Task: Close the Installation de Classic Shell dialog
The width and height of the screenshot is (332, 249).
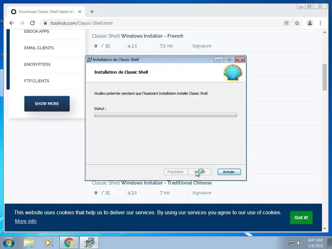Action: click(240, 60)
